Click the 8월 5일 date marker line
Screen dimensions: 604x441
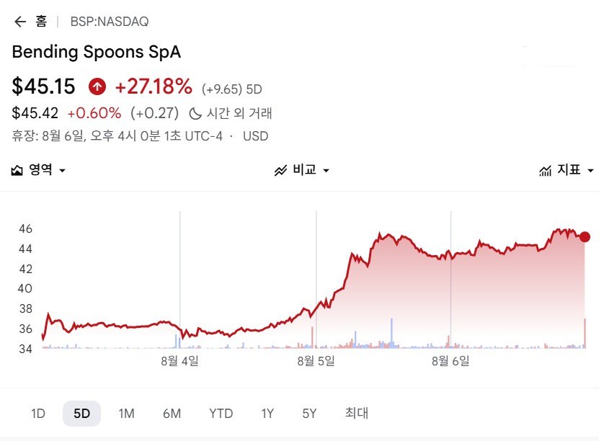[x=316, y=280]
